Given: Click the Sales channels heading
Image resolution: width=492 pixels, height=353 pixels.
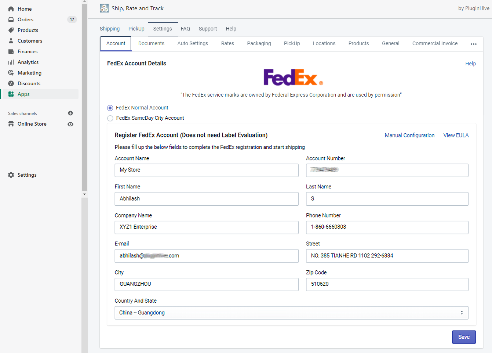Looking at the screenshot, I should [22, 114].
